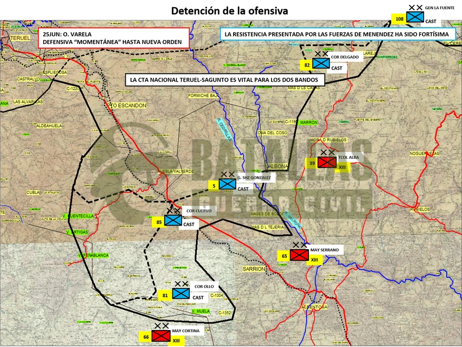
Task: Click the blue unit symbol for division 5
Action: (227, 184)
